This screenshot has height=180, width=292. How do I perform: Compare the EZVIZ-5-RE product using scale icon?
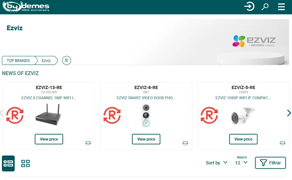point(282,143)
